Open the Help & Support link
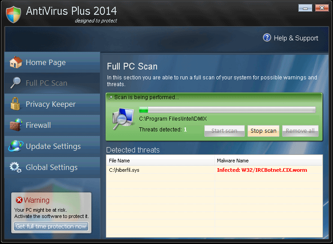The image size is (333, 244). (x=296, y=38)
